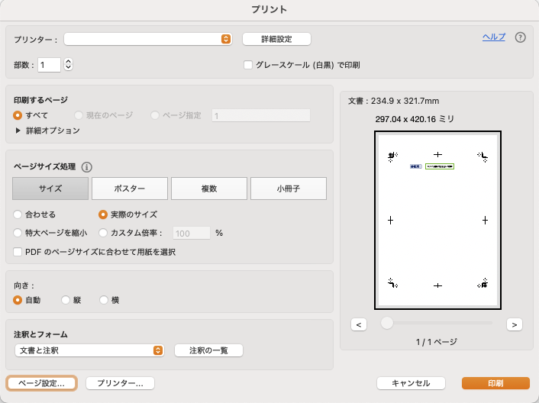Open the ヘルプ link
Screen dimensions: 539x403
[493, 37]
